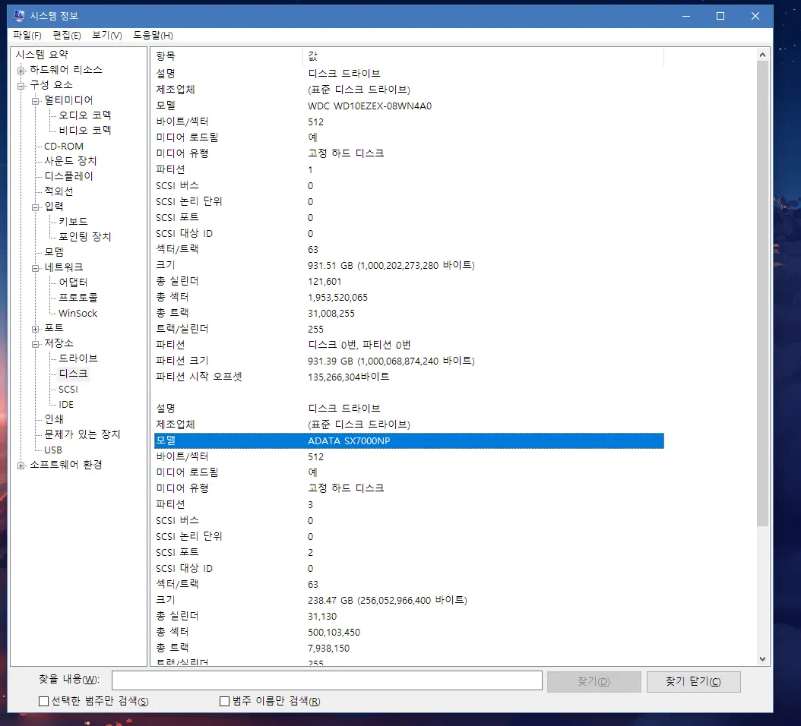Minimize the 시스템 정보 window
The width and height of the screenshot is (801, 726).
(686, 16)
